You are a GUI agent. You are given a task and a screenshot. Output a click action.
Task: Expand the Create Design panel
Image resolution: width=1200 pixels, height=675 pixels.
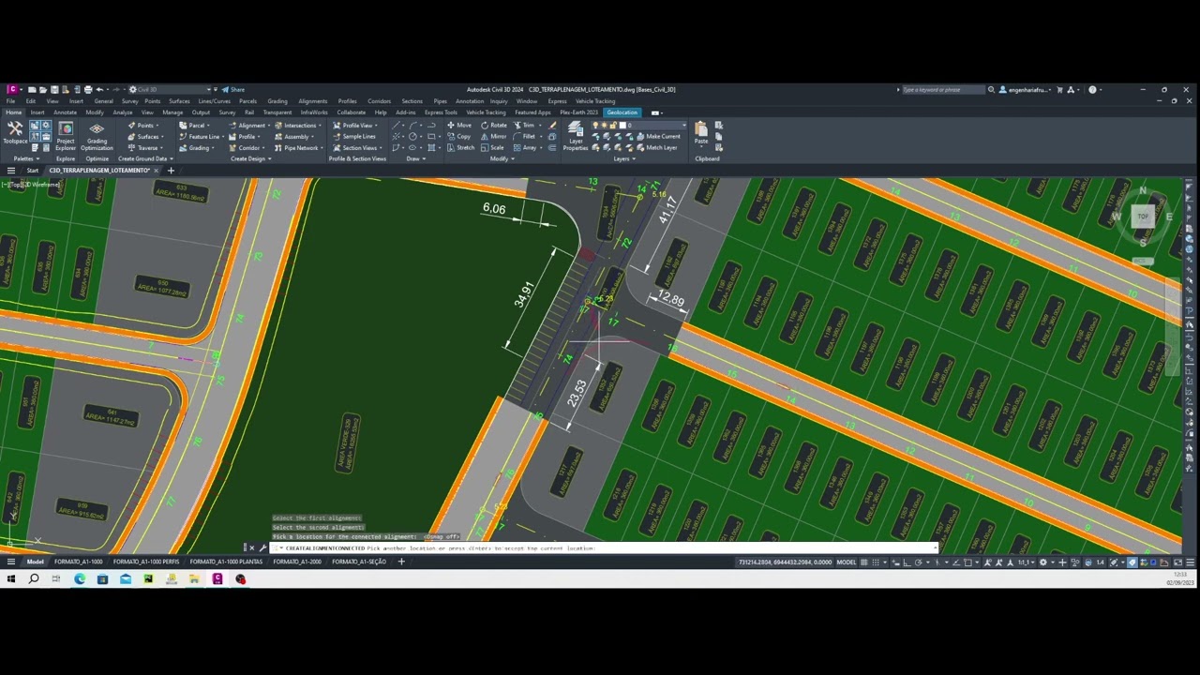point(250,158)
